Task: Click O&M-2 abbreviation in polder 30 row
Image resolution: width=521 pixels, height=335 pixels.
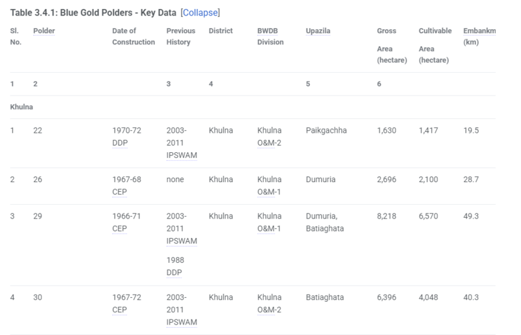Action: (269, 310)
